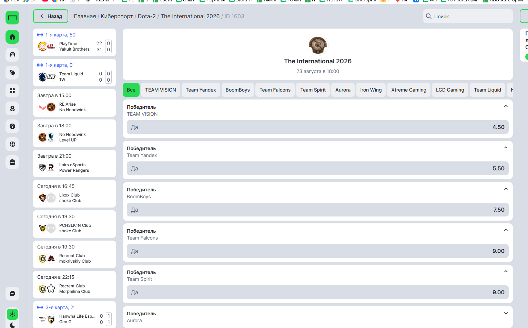Open the Dota-2 breadcrumb link
The image size is (528, 328).
[x=147, y=16]
